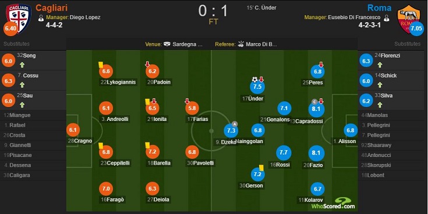Click the substitution arrow under Song
Image resolution: width=428 pixels, height=214 pixels.
(22, 65)
